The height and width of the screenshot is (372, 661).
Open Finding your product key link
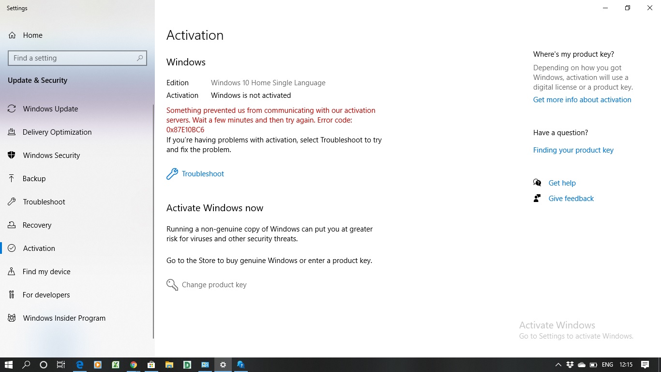pyautogui.click(x=573, y=150)
